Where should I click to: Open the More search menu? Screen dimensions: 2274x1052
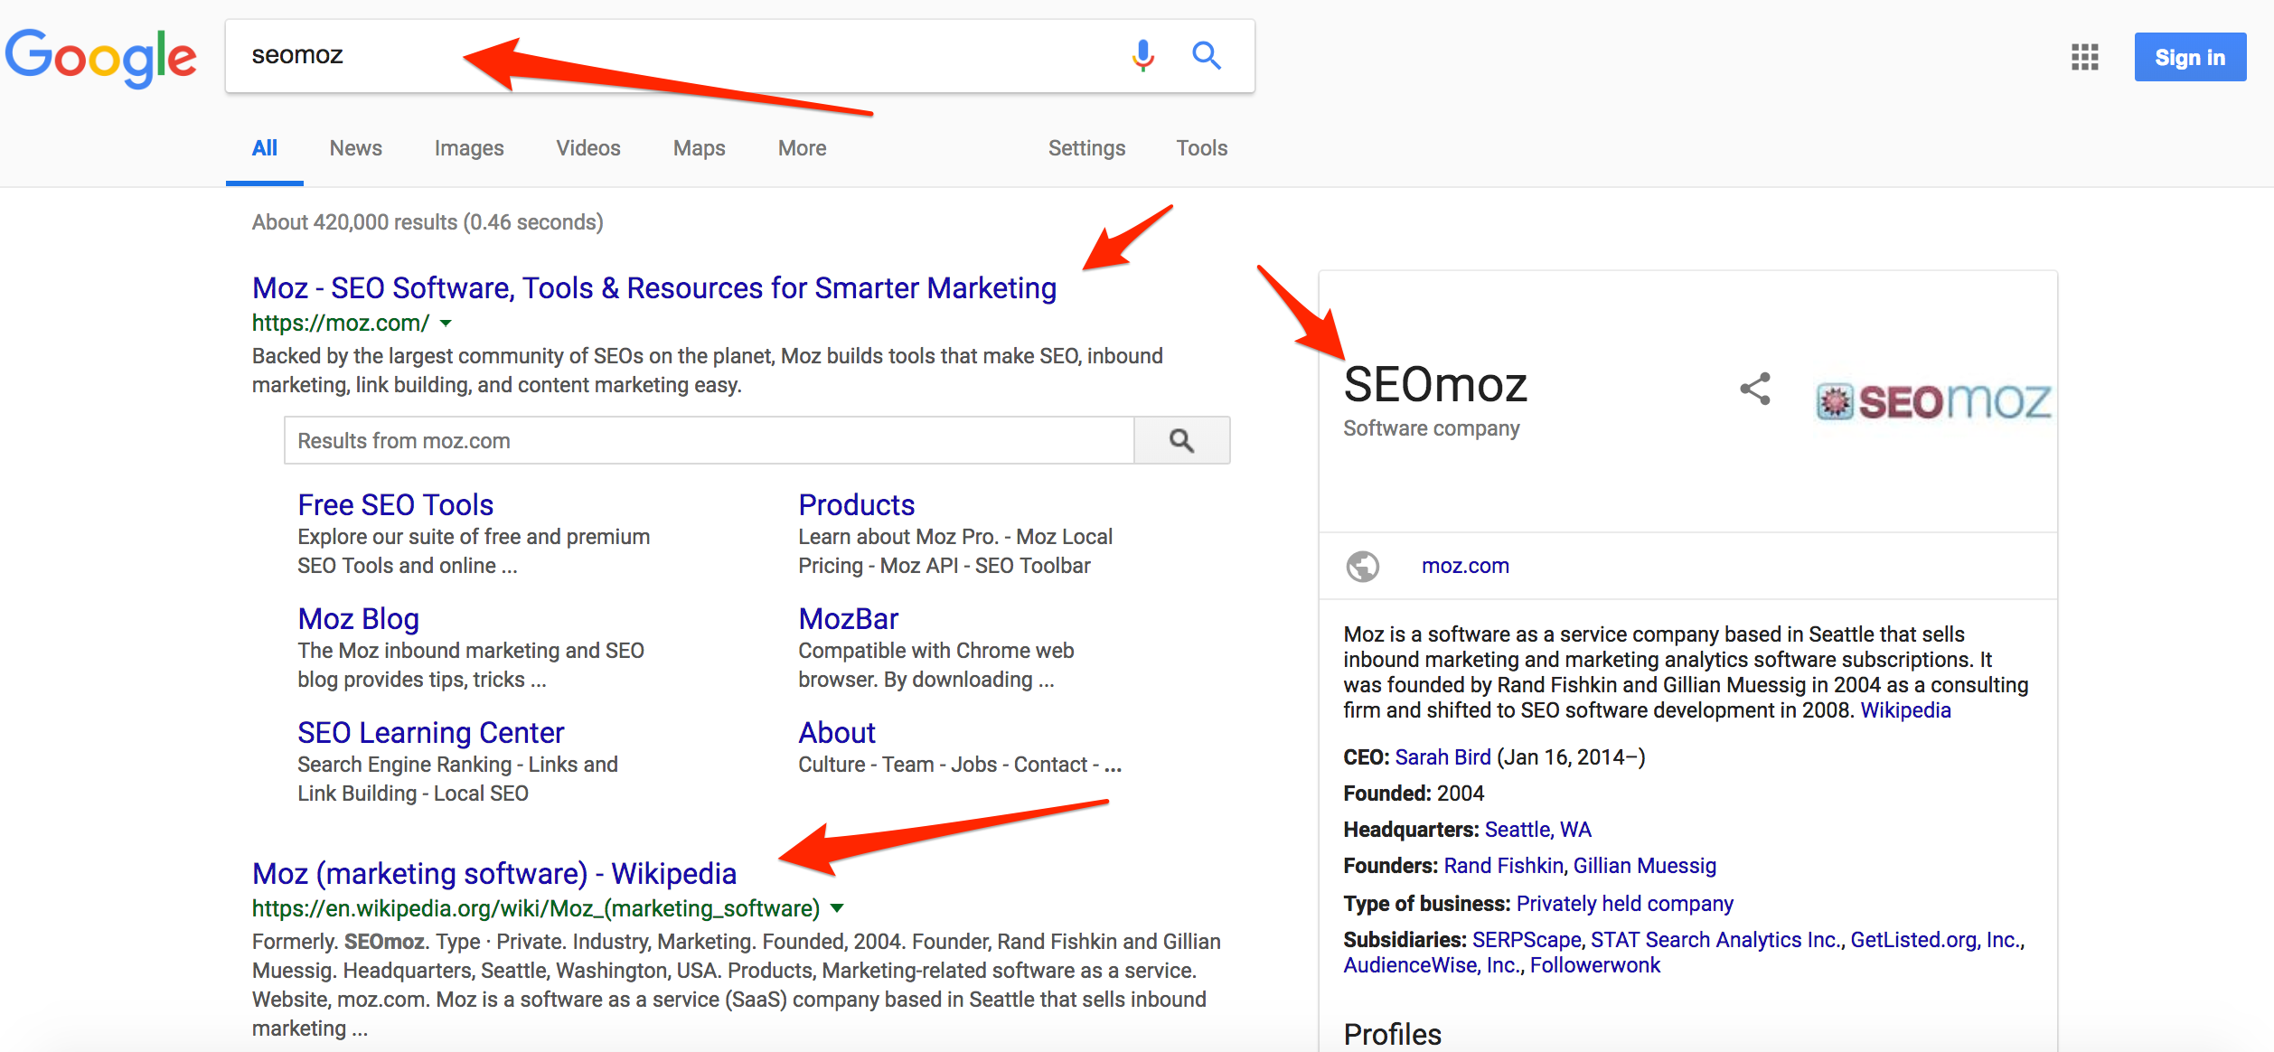pyautogui.click(x=803, y=148)
